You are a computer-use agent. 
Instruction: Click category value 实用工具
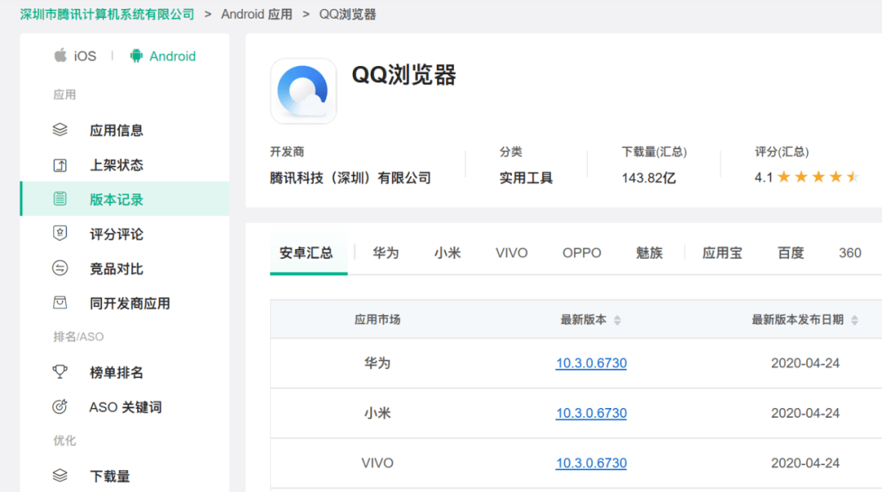[x=526, y=178]
